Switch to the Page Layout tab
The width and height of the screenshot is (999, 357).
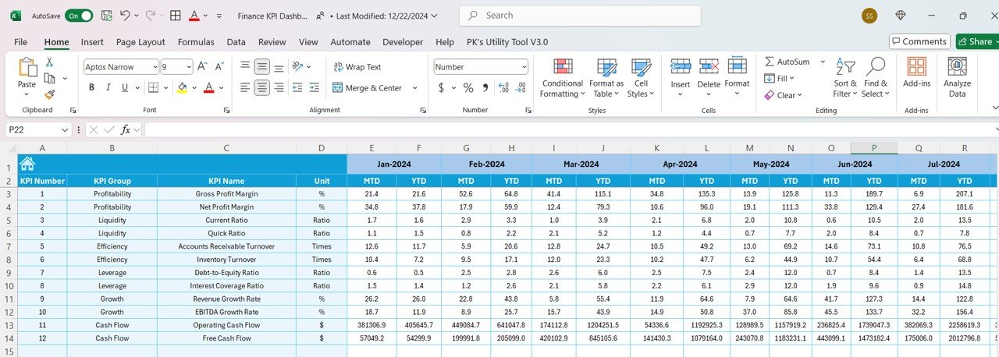(140, 42)
